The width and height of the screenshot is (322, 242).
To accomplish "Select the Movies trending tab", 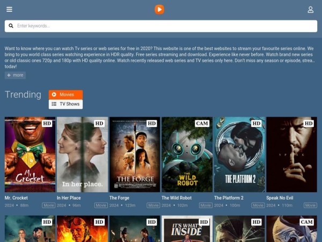I will coord(65,95).
